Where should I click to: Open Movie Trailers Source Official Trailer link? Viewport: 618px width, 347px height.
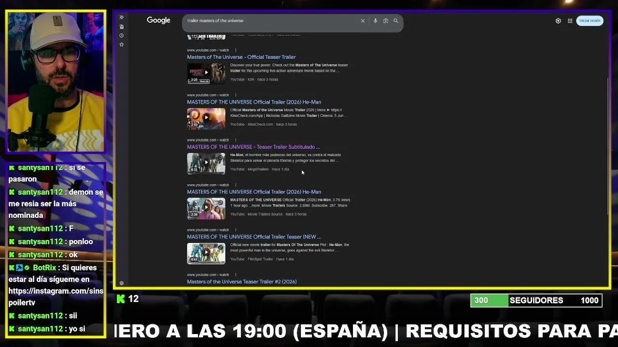click(254, 192)
